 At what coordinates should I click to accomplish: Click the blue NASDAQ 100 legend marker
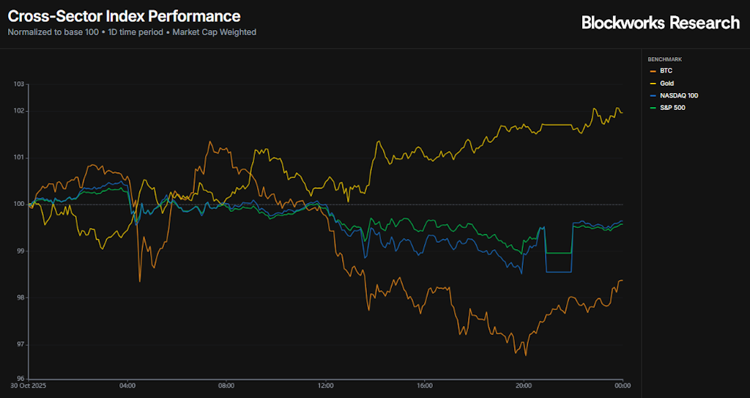pos(653,96)
